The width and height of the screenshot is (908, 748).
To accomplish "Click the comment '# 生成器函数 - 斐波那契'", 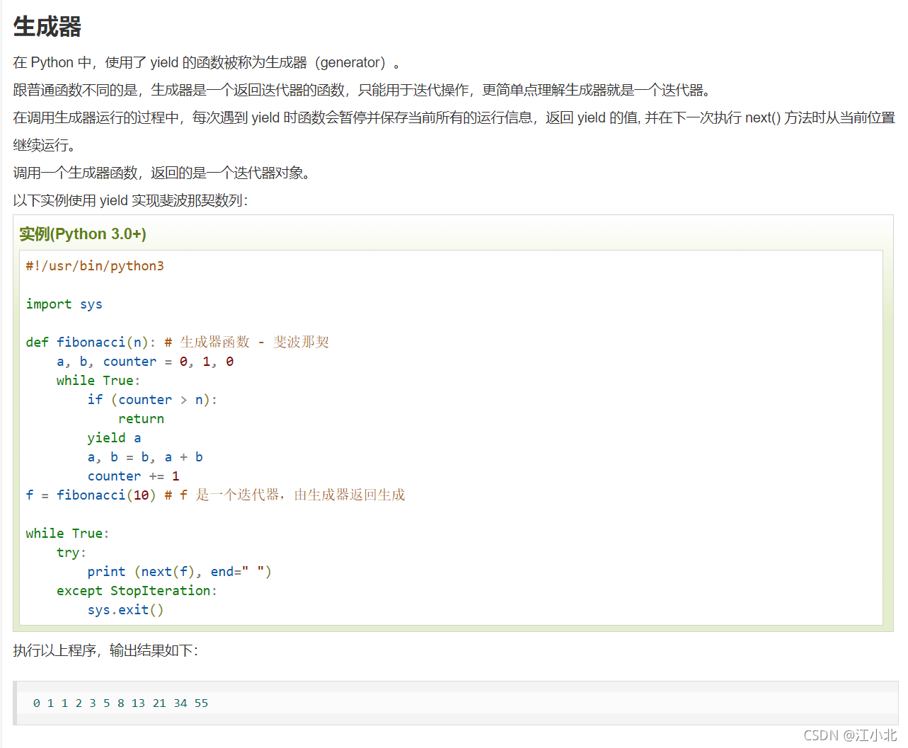I will point(247,343).
